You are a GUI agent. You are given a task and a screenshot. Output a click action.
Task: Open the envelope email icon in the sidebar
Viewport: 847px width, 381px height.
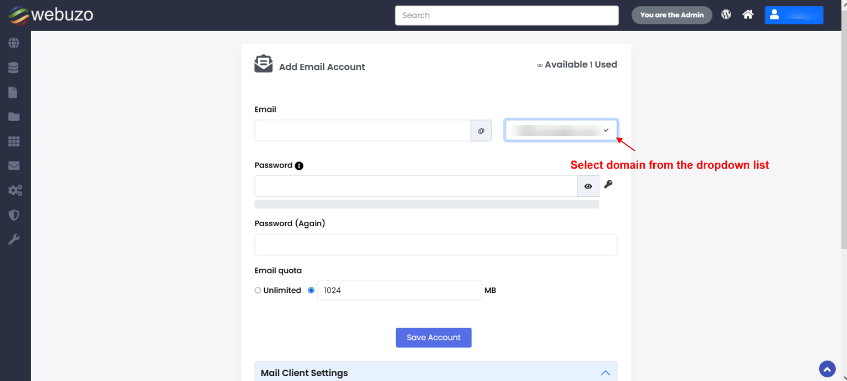(14, 165)
